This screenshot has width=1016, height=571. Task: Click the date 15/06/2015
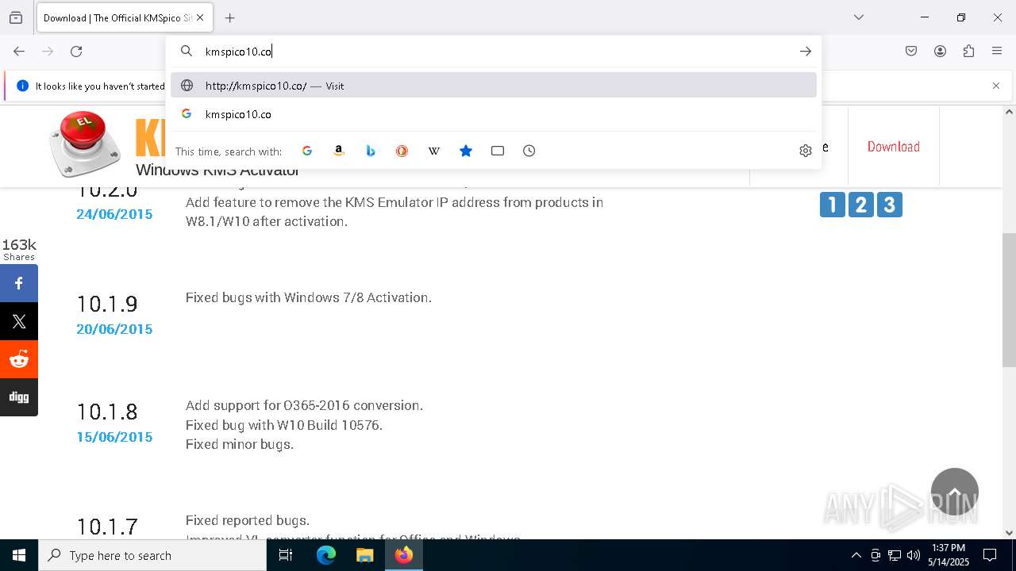pyautogui.click(x=114, y=437)
